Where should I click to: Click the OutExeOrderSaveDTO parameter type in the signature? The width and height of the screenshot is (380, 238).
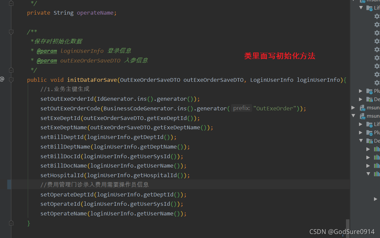150,80
